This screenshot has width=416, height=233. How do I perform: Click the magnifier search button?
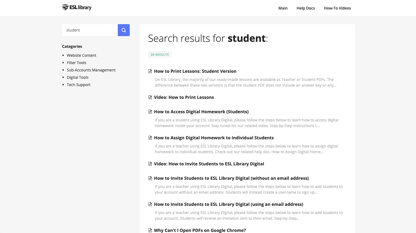pyautogui.click(x=124, y=30)
